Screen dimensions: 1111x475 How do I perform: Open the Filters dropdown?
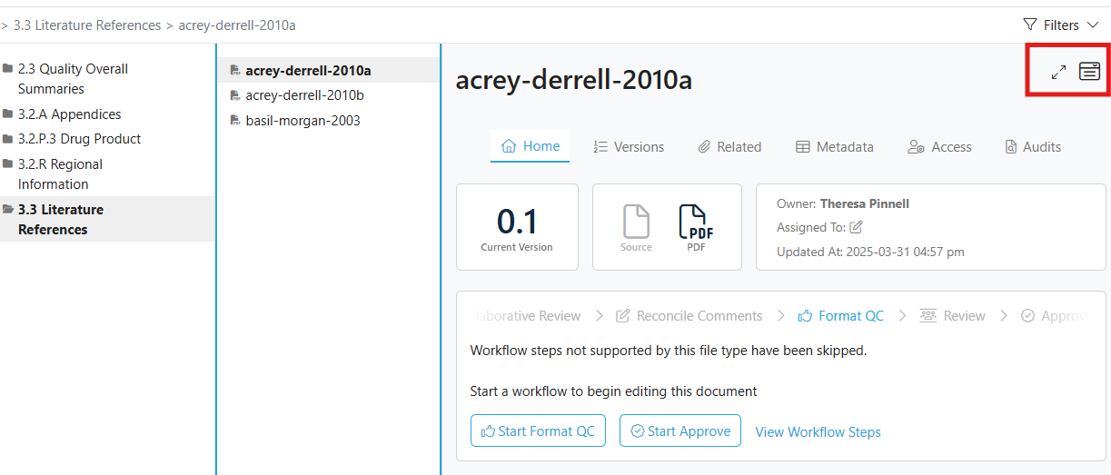(1060, 25)
